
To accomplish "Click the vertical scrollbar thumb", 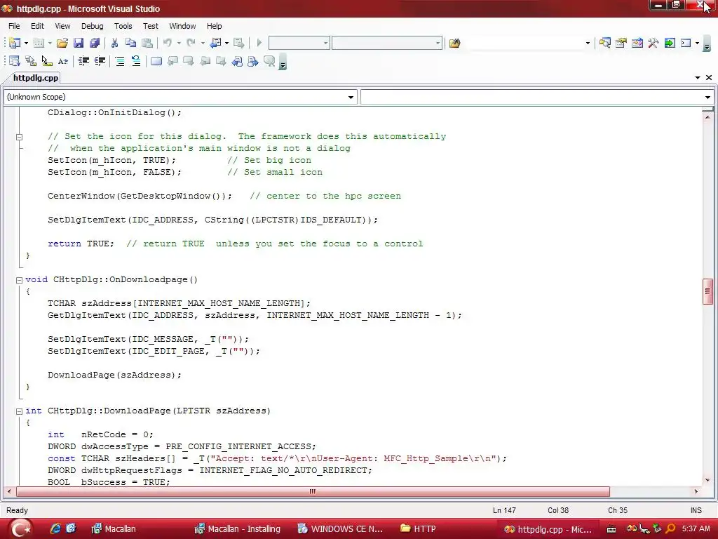I will pyautogui.click(x=708, y=291).
